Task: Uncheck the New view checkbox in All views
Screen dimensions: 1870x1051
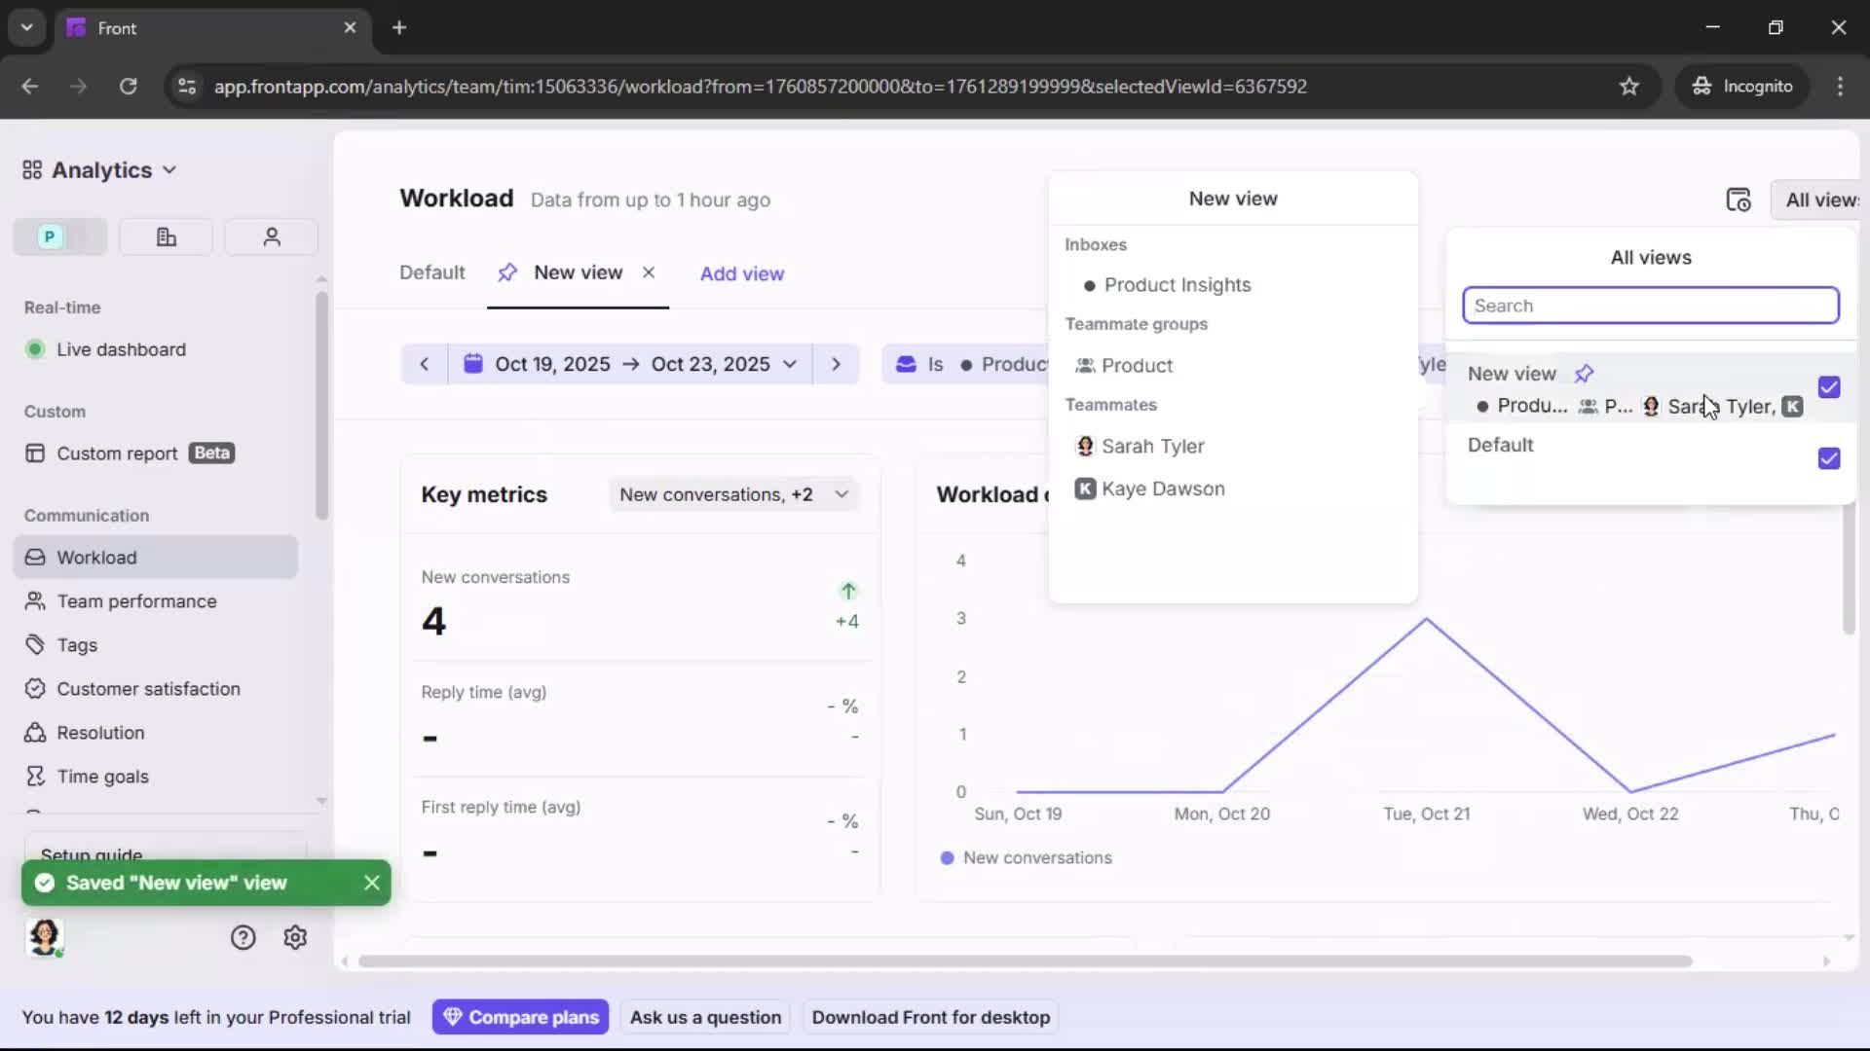Action: (x=1829, y=387)
